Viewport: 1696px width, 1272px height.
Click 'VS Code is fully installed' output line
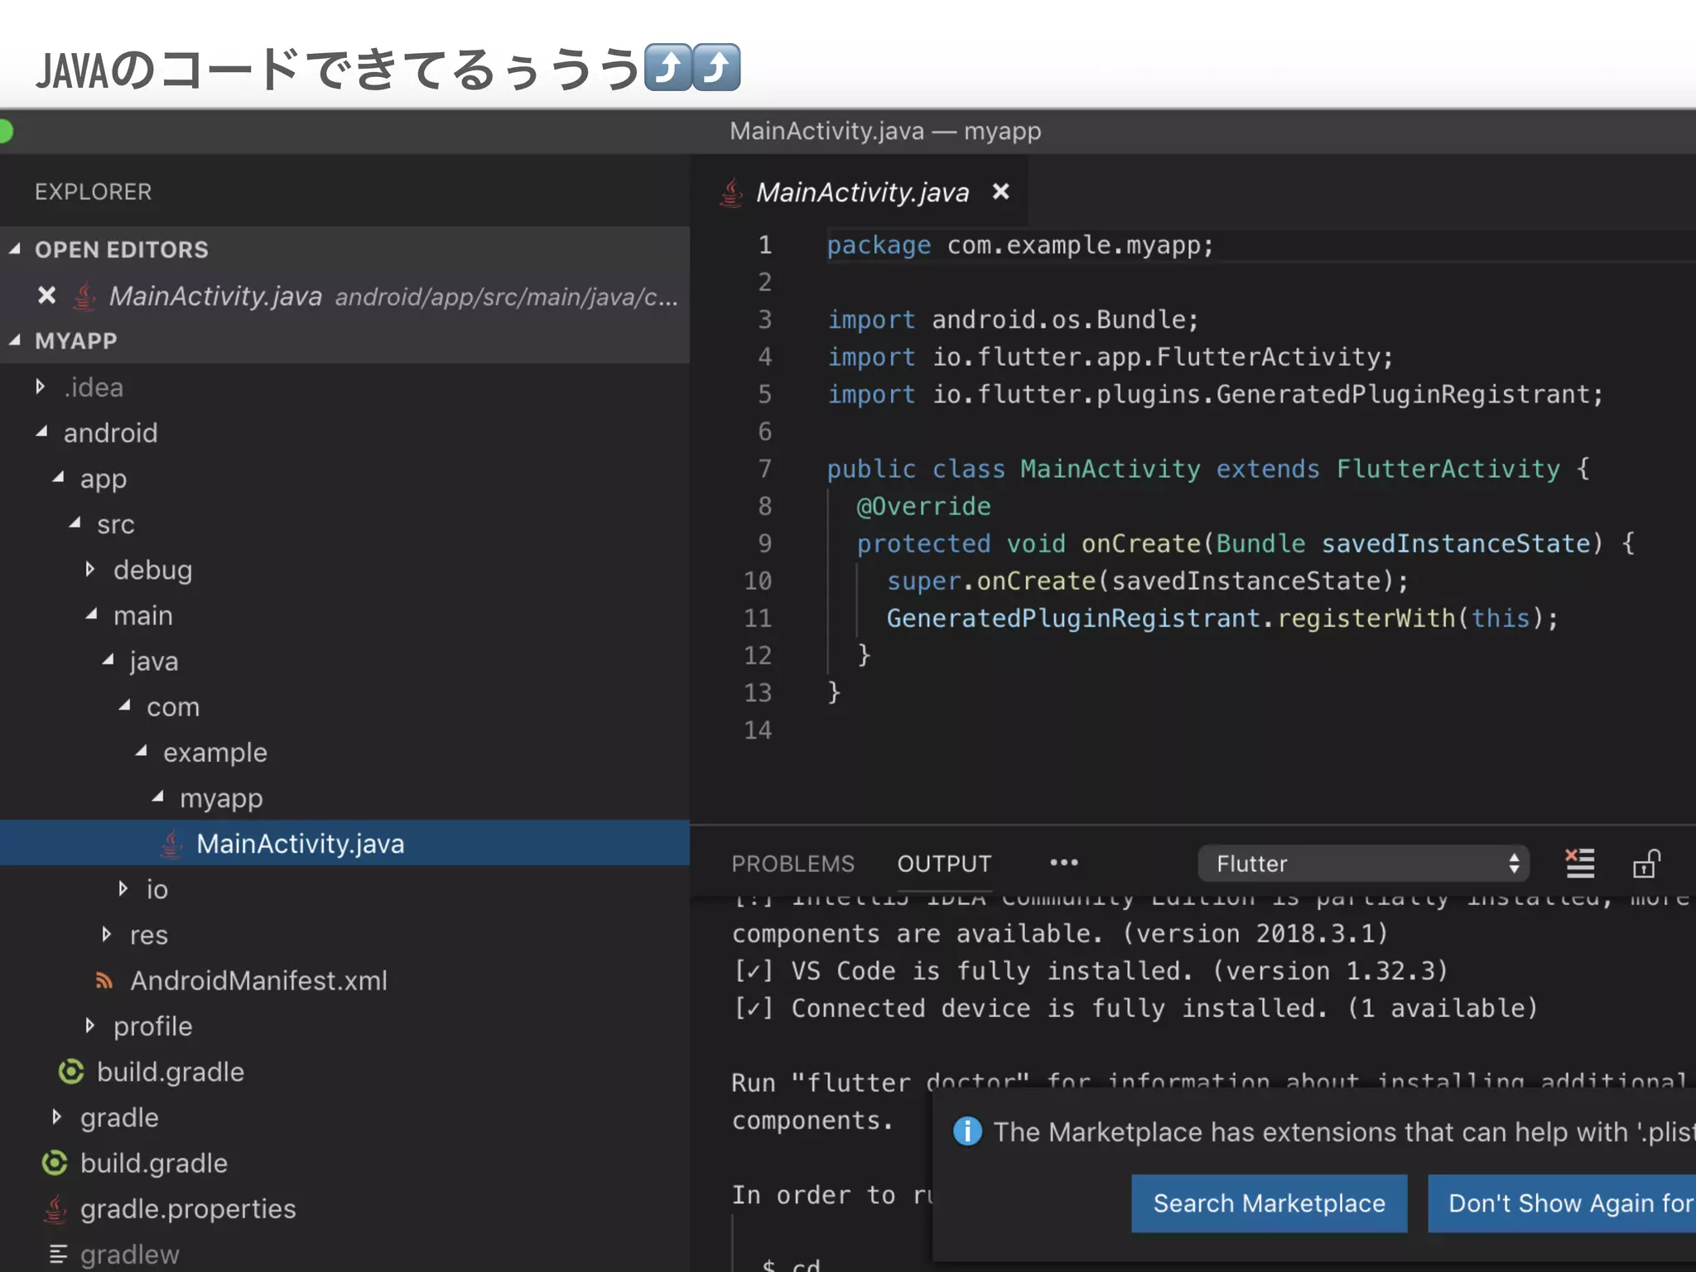click(1091, 971)
